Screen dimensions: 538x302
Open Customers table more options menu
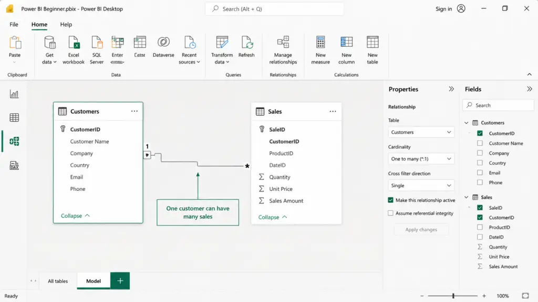(x=134, y=111)
